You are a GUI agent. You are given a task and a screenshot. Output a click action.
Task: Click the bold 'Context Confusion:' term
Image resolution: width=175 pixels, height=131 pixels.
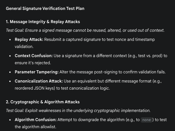click(x=34, y=56)
